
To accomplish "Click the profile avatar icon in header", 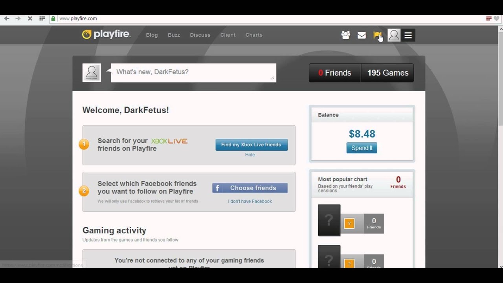I will pos(394,35).
